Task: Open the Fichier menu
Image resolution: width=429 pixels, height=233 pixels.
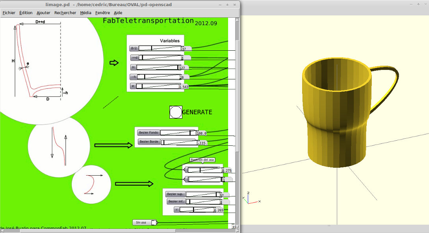Action: click(9, 13)
